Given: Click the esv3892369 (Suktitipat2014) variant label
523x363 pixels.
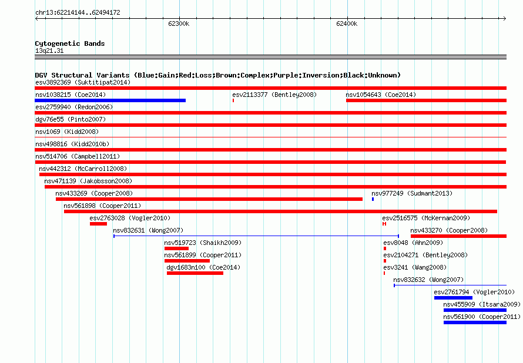Looking at the screenshot, I should 83,82.
